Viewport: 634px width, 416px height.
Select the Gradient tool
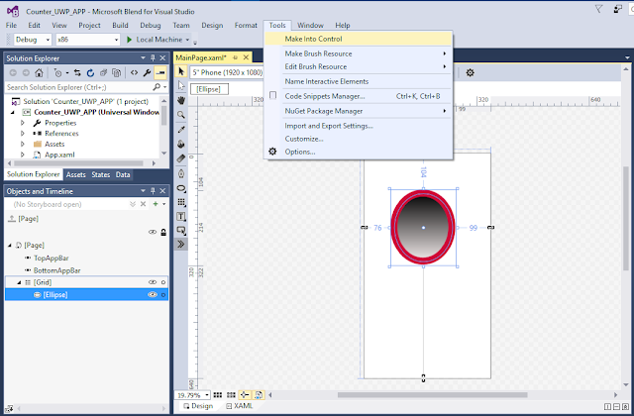pos(181,158)
